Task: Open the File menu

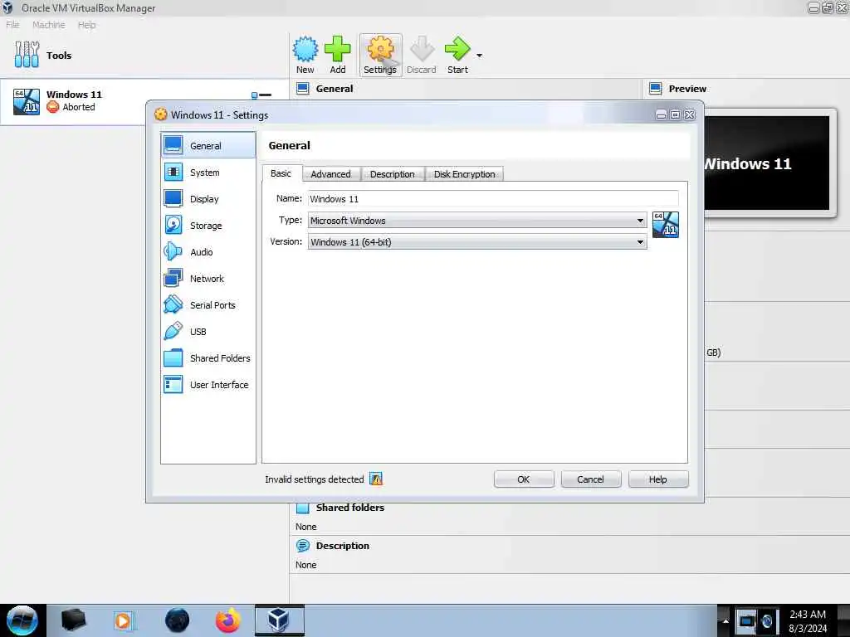Action: click(x=12, y=25)
